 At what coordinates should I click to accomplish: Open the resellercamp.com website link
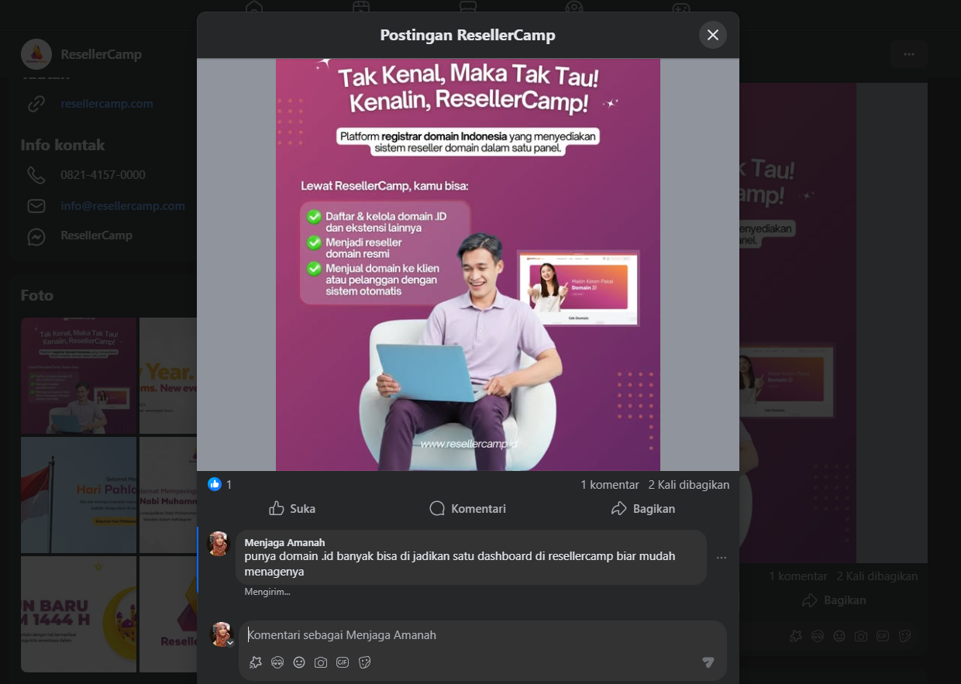pos(107,104)
